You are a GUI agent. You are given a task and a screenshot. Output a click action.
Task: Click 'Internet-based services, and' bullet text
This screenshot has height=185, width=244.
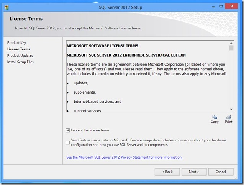(x=97, y=102)
